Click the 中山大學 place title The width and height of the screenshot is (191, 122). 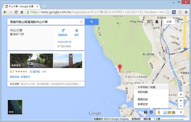coord(16,30)
